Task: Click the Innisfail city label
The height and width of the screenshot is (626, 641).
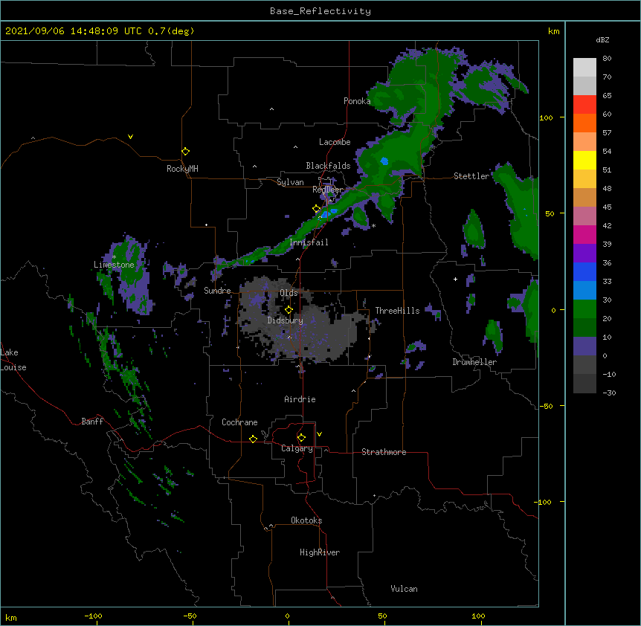Action: coord(309,242)
